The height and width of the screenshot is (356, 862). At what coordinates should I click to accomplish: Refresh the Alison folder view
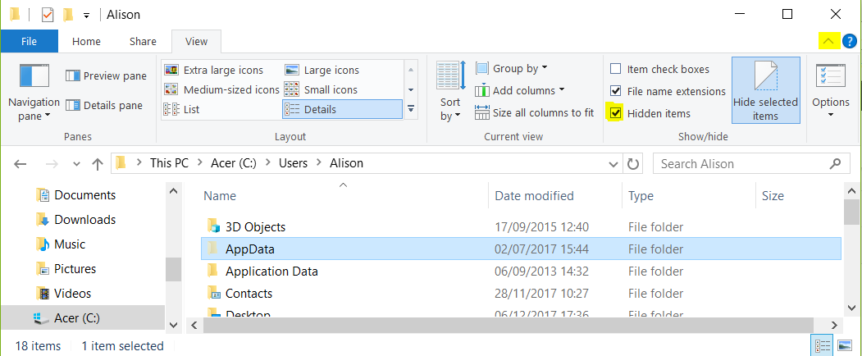point(632,163)
